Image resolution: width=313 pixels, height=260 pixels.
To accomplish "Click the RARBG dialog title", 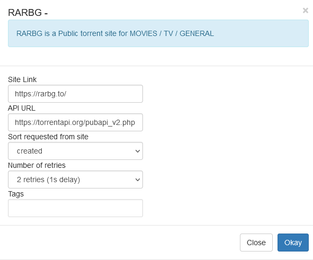I will click(x=28, y=13).
